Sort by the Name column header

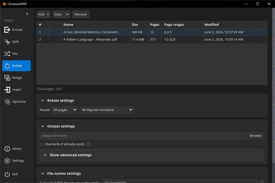pos(95,25)
